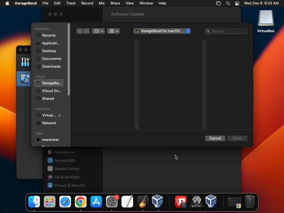Click the Open button in the dialog
Image resolution: width=284 pixels, height=213 pixels.
pos(237,138)
